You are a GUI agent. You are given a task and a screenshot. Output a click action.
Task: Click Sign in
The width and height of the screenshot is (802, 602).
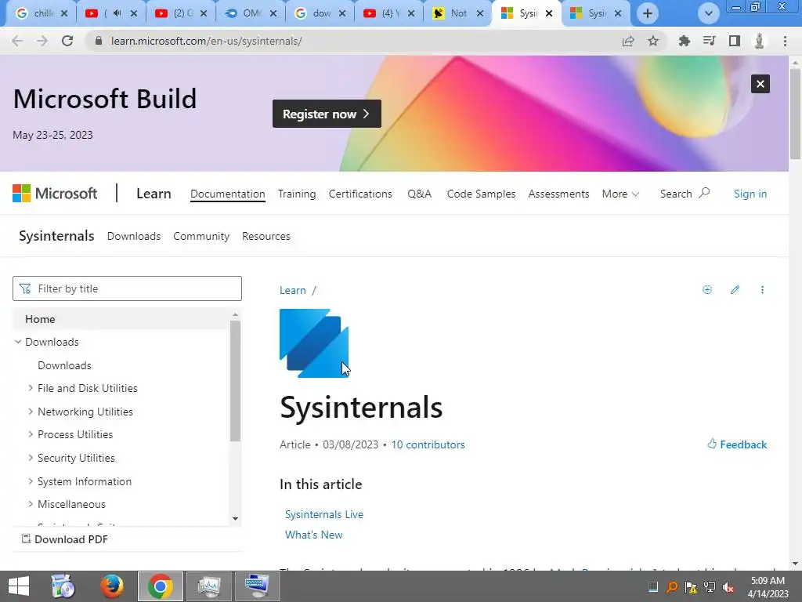(x=750, y=194)
